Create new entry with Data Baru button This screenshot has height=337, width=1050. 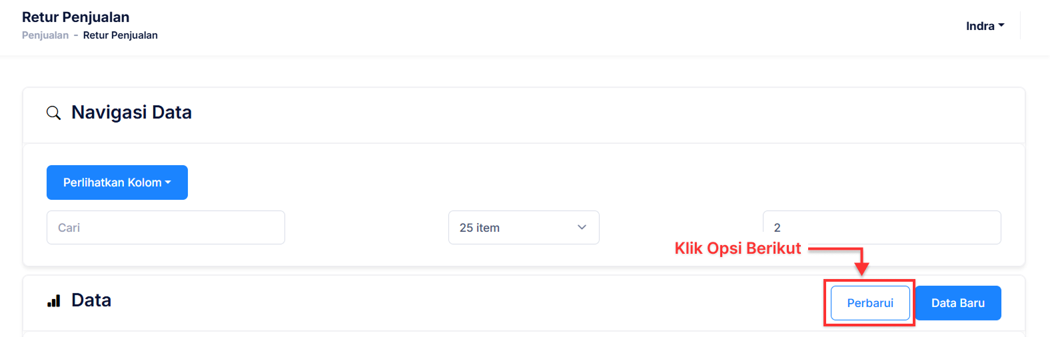point(958,303)
